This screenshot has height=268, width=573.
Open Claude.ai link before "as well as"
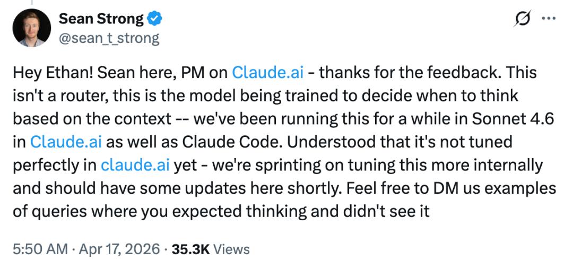(66, 142)
